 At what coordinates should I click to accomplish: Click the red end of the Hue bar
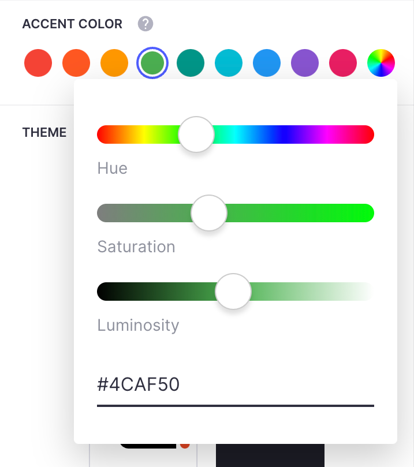click(x=104, y=134)
